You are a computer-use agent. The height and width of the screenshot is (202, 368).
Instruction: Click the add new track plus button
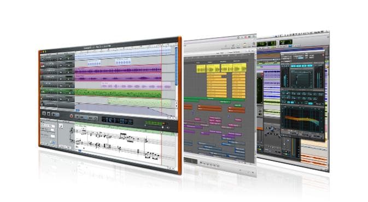(x=44, y=114)
